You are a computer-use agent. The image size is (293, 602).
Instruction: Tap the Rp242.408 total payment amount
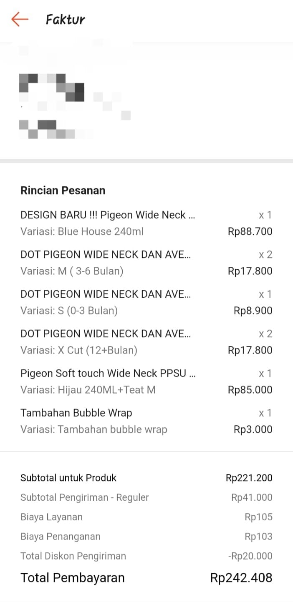241,578
